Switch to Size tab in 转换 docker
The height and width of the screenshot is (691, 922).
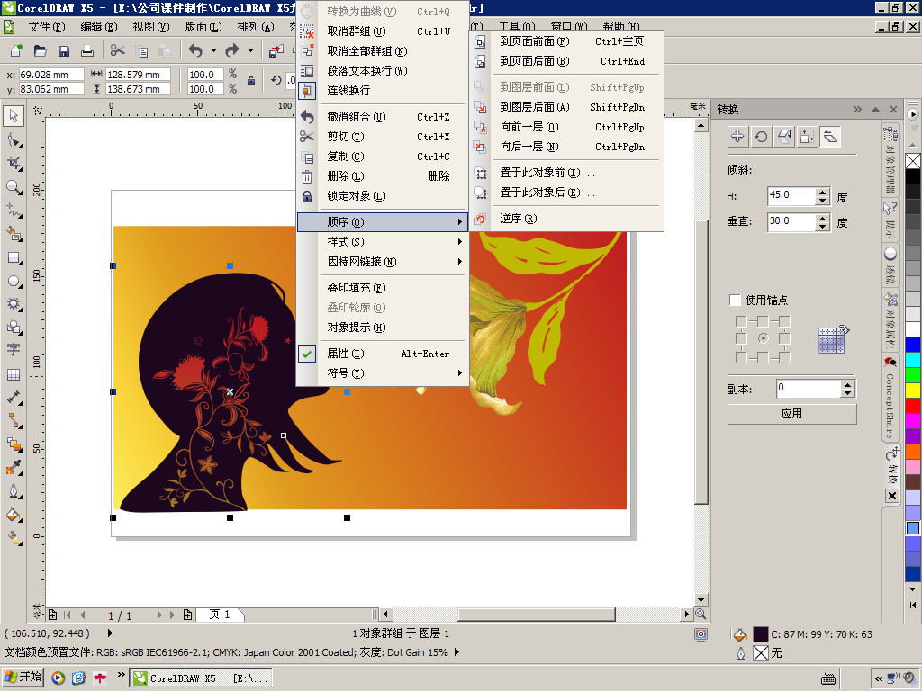pyautogui.click(x=808, y=137)
